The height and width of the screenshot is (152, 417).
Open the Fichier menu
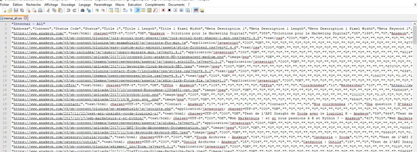tap(5, 4)
